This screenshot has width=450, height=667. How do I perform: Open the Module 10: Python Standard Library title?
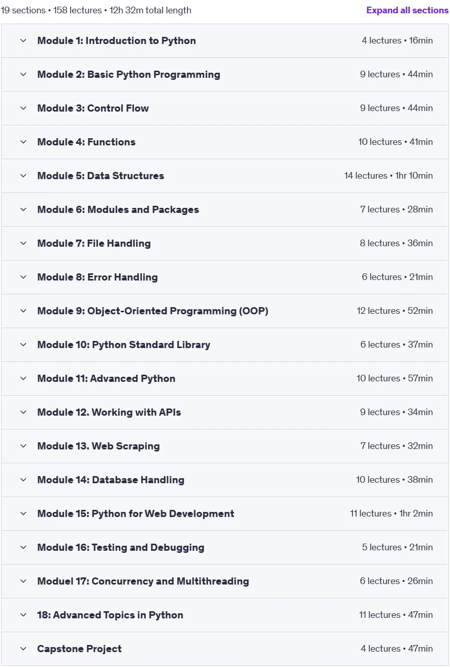[x=123, y=345]
